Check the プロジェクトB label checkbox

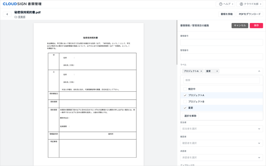tap(185, 102)
